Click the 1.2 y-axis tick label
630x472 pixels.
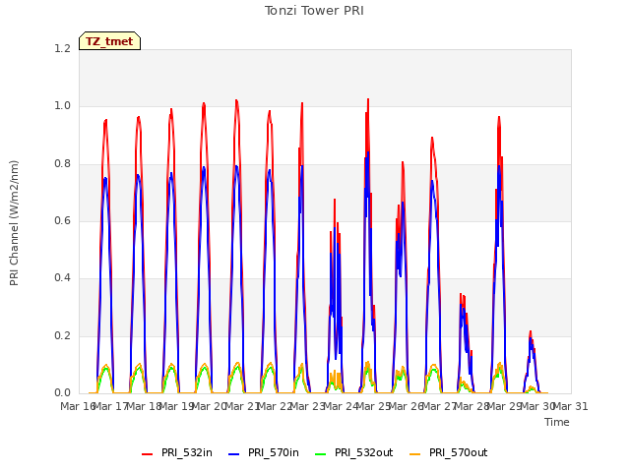[63, 48]
